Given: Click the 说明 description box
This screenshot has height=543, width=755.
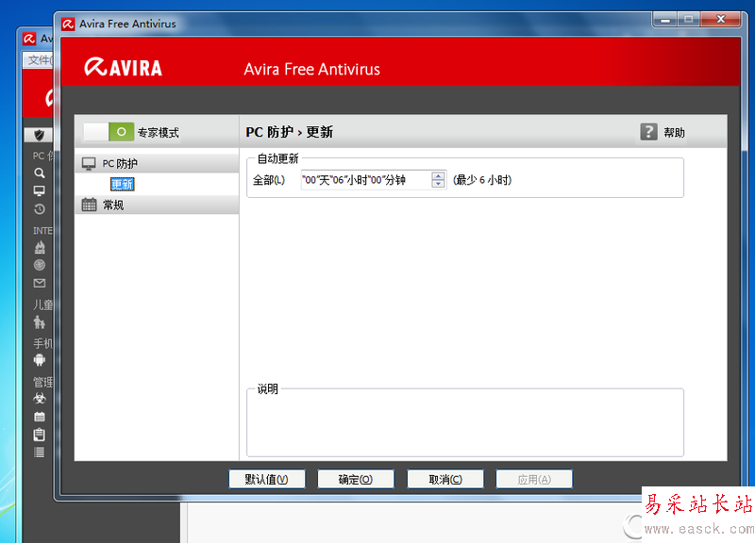Looking at the screenshot, I should point(465,422).
